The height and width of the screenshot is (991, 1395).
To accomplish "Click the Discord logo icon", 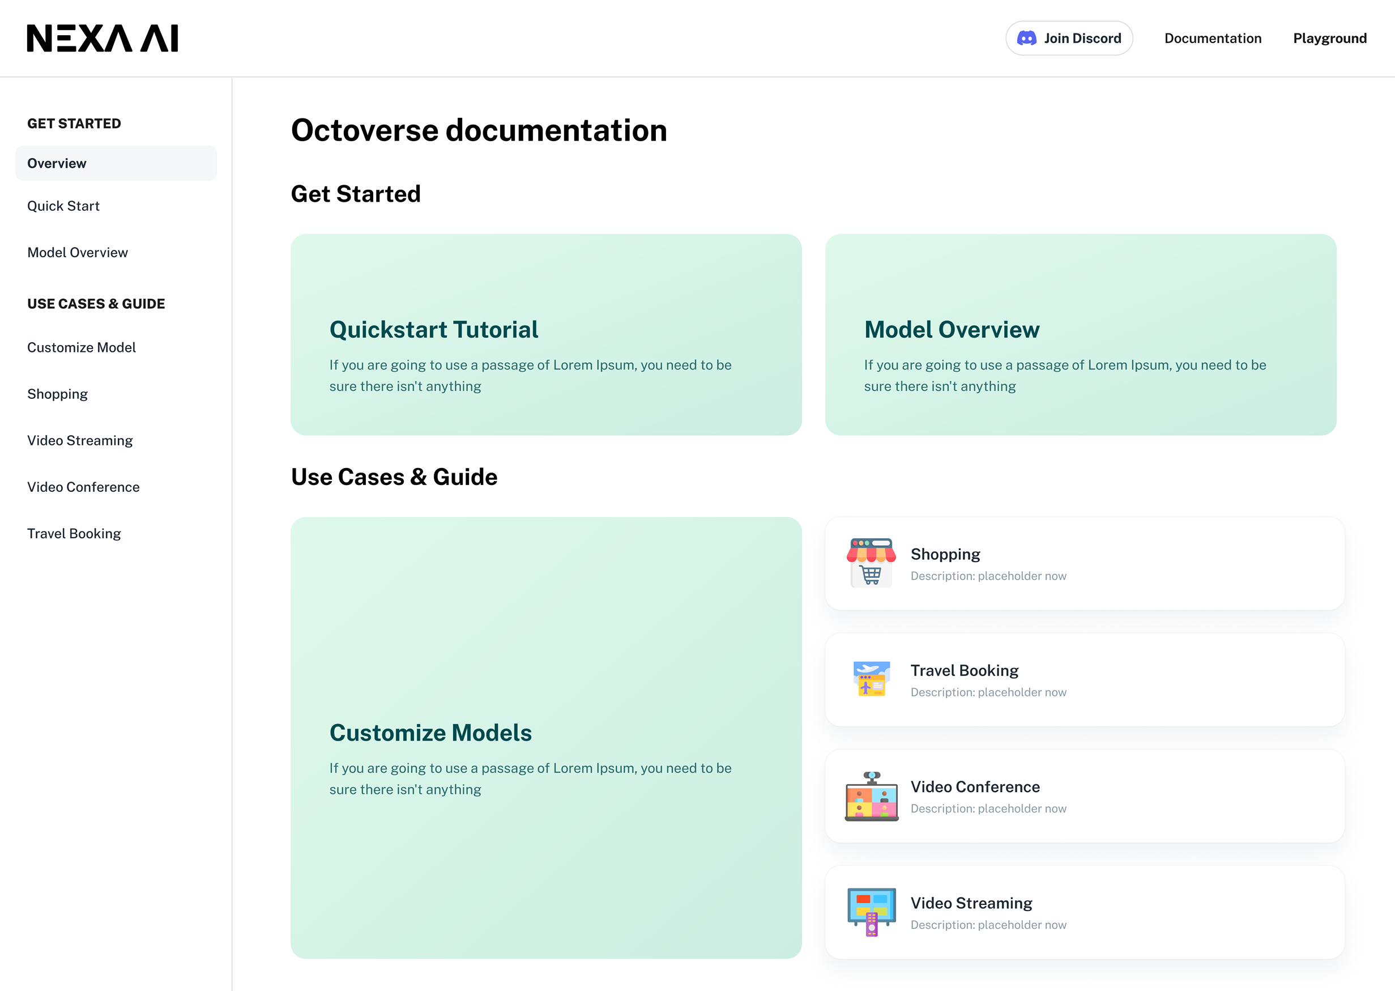I will tap(1027, 39).
